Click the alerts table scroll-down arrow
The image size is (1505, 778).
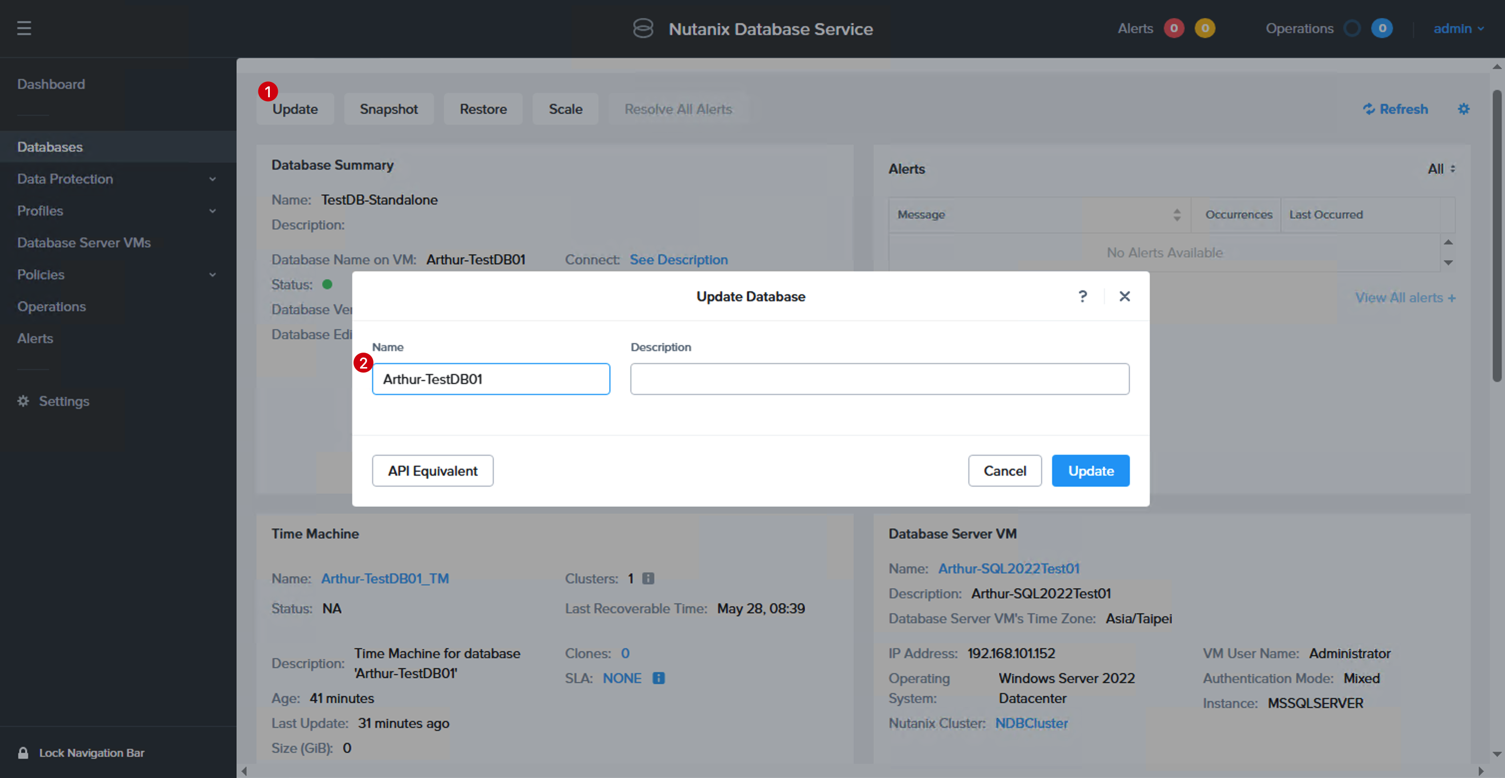(1448, 263)
